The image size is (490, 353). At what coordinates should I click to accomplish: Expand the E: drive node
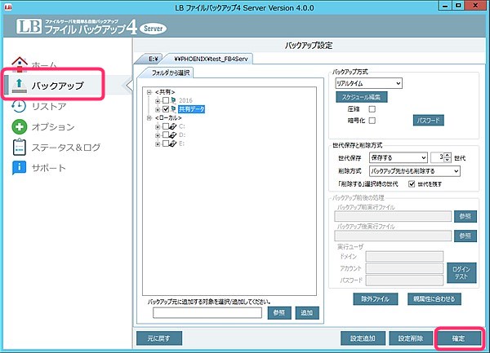pyautogui.click(x=158, y=143)
